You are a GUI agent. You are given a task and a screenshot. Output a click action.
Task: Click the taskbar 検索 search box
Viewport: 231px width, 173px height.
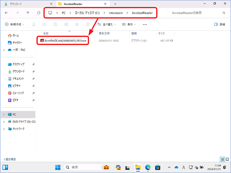pyautogui.click(x=88, y=167)
